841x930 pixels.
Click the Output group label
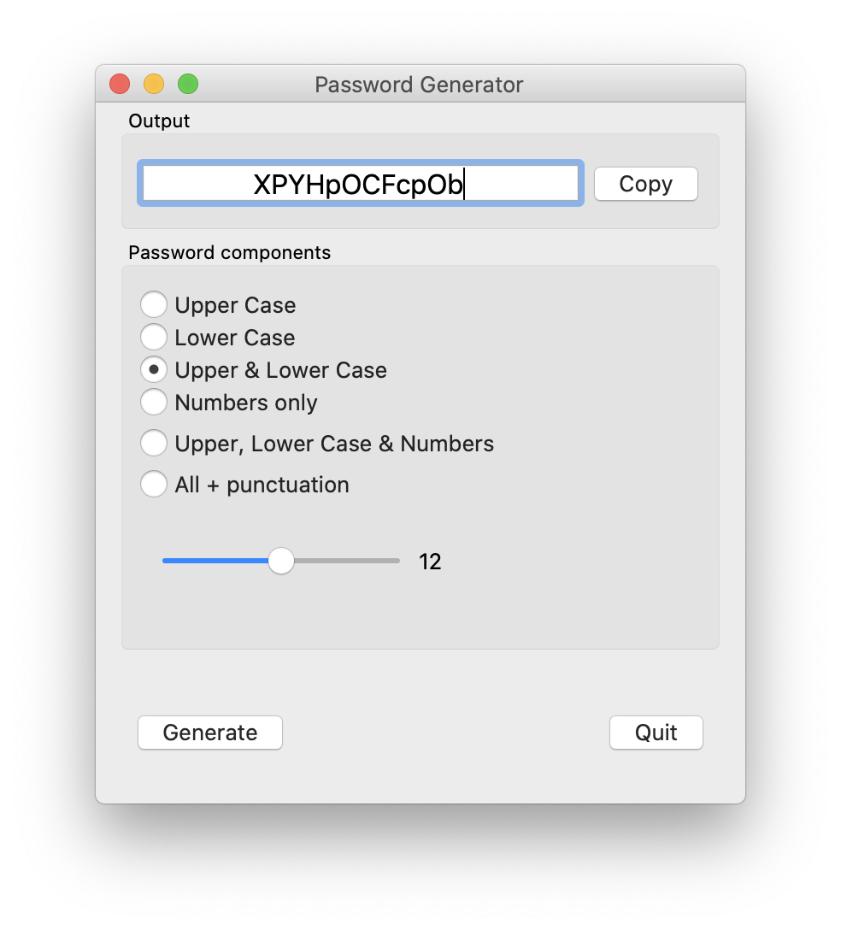[x=159, y=121]
